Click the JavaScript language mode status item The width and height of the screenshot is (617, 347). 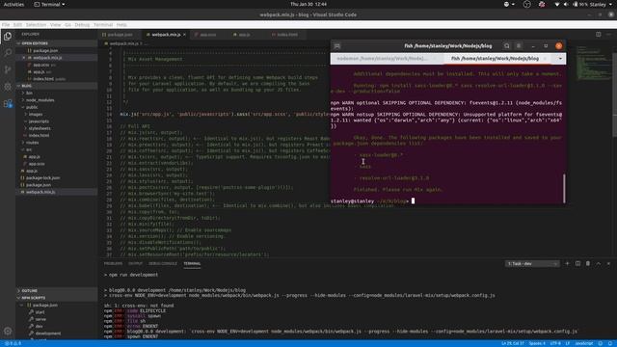(x=584, y=343)
